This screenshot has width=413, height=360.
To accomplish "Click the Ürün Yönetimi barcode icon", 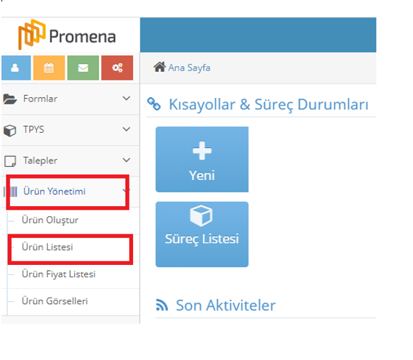I will click(x=10, y=192).
